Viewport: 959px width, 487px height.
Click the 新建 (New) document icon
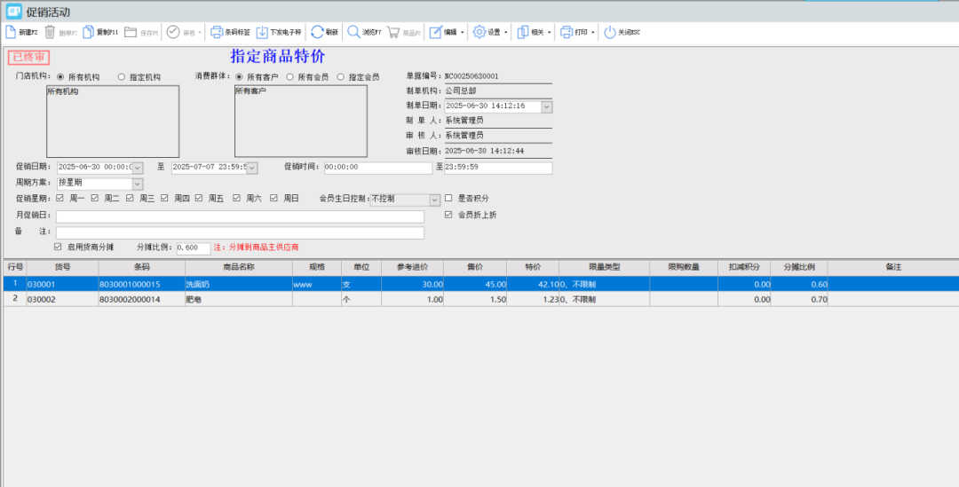(11, 33)
